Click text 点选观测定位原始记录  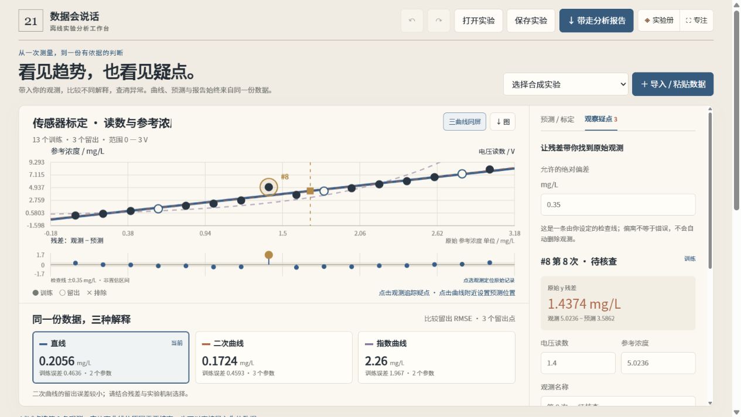(x=489, y=281)
